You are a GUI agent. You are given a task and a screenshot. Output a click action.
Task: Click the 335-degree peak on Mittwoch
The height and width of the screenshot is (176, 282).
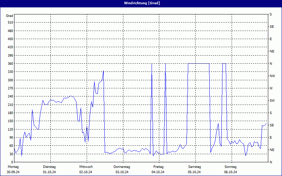(x=103, y=71)
